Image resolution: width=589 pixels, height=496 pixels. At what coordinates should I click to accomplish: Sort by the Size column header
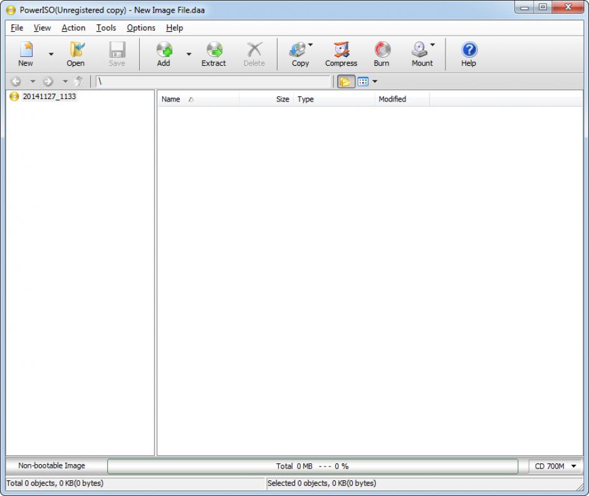pyautogui.click(x=266, y=99)
